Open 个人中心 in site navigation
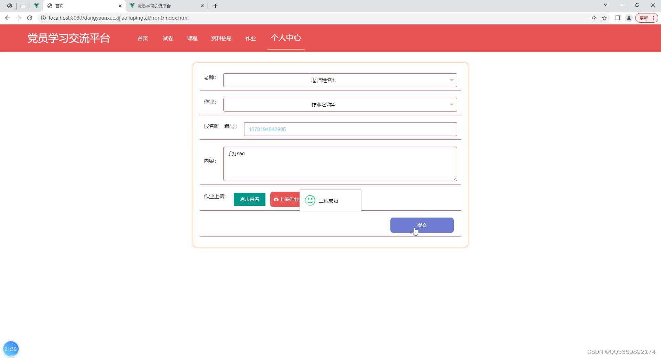 pyautogui.click(x=286, y=38)
